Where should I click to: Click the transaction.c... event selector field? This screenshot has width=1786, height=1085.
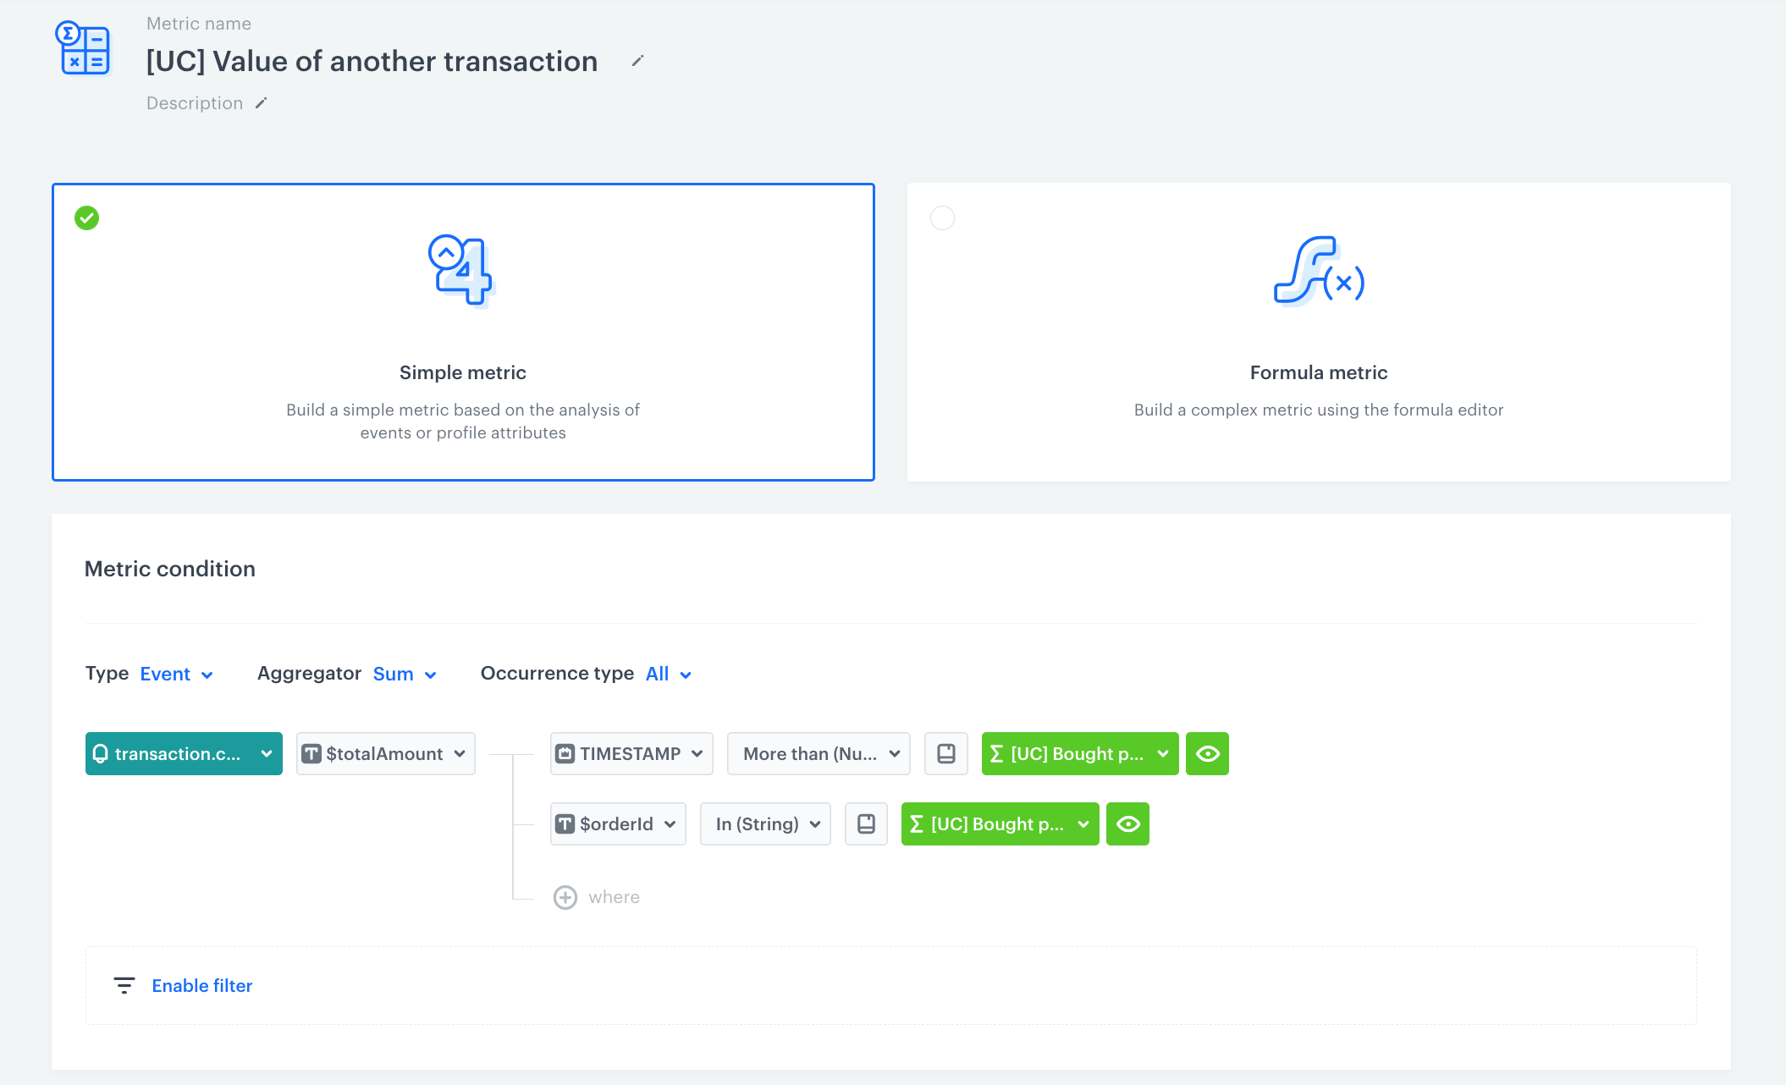183,753
